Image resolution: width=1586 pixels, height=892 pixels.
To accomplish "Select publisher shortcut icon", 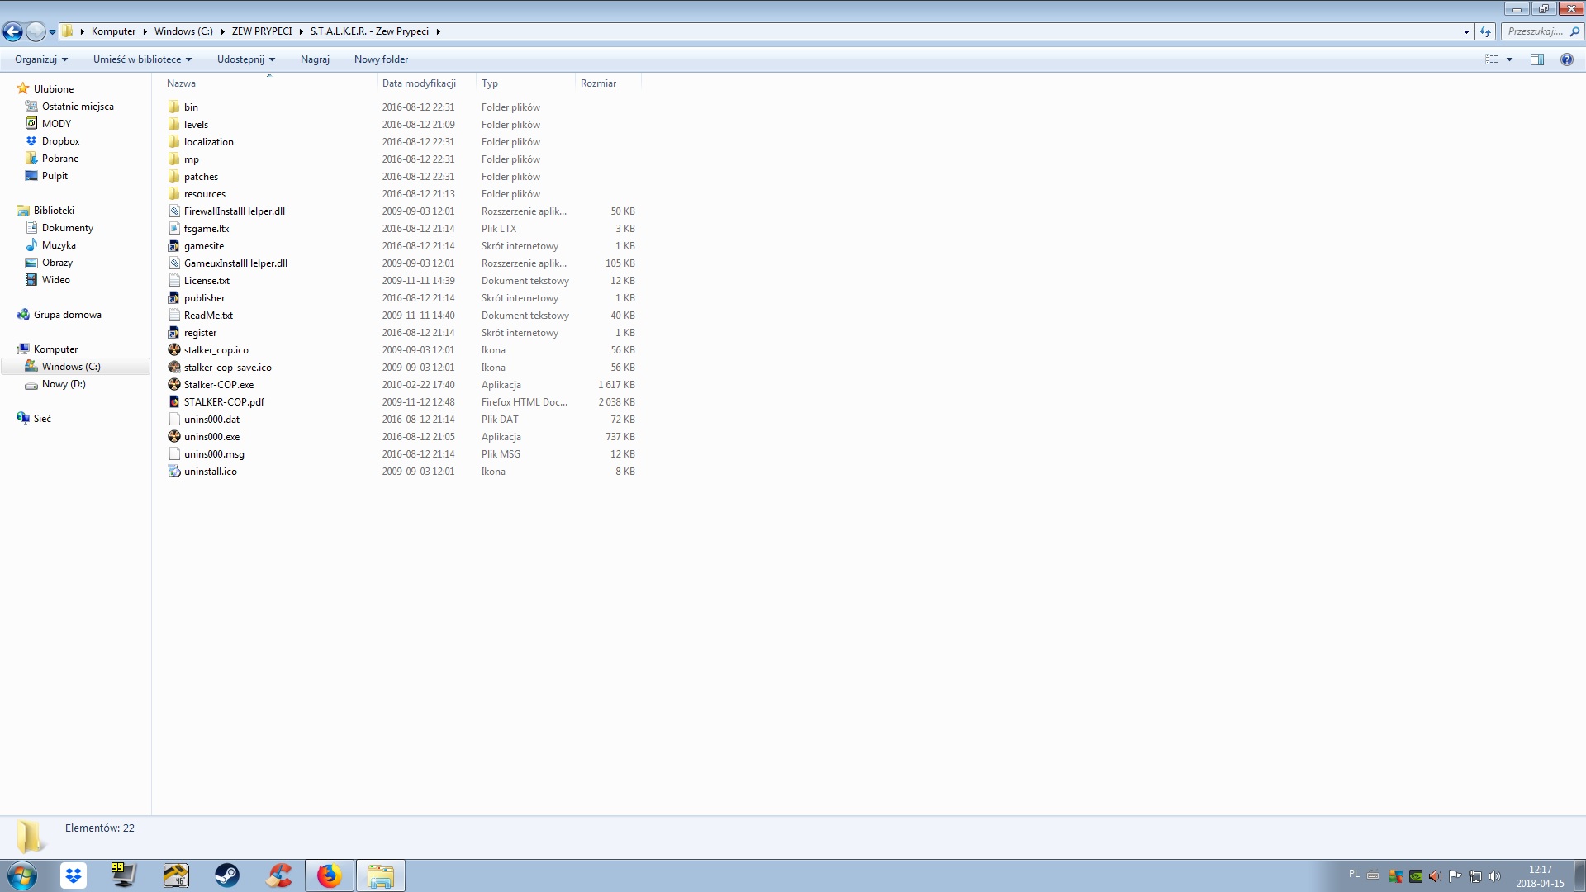I will click(x=173, y=298).
